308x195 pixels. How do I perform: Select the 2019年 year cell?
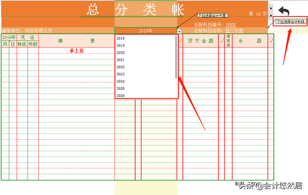(x=145, y=31)
